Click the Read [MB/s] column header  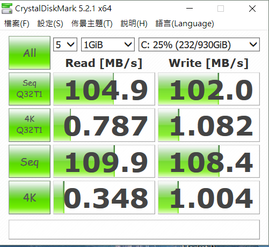click(104, 63)
